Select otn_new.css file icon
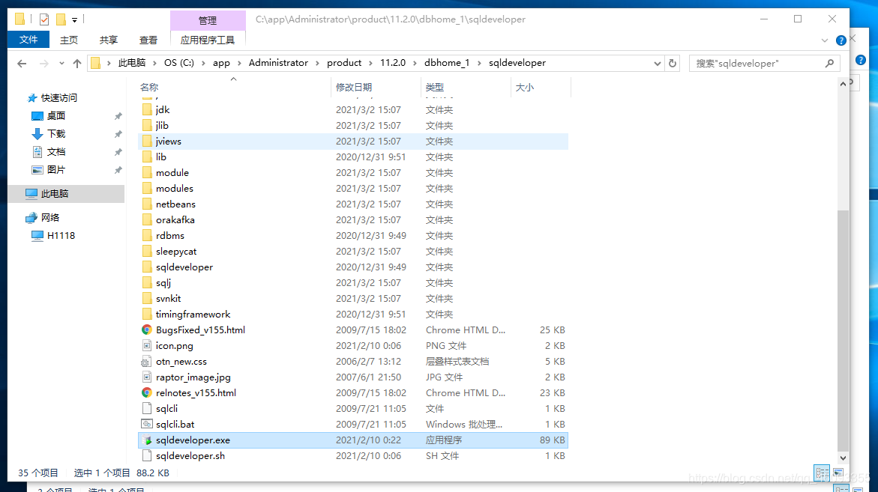Viewport: 878px width, 492px height. [147, 361]
